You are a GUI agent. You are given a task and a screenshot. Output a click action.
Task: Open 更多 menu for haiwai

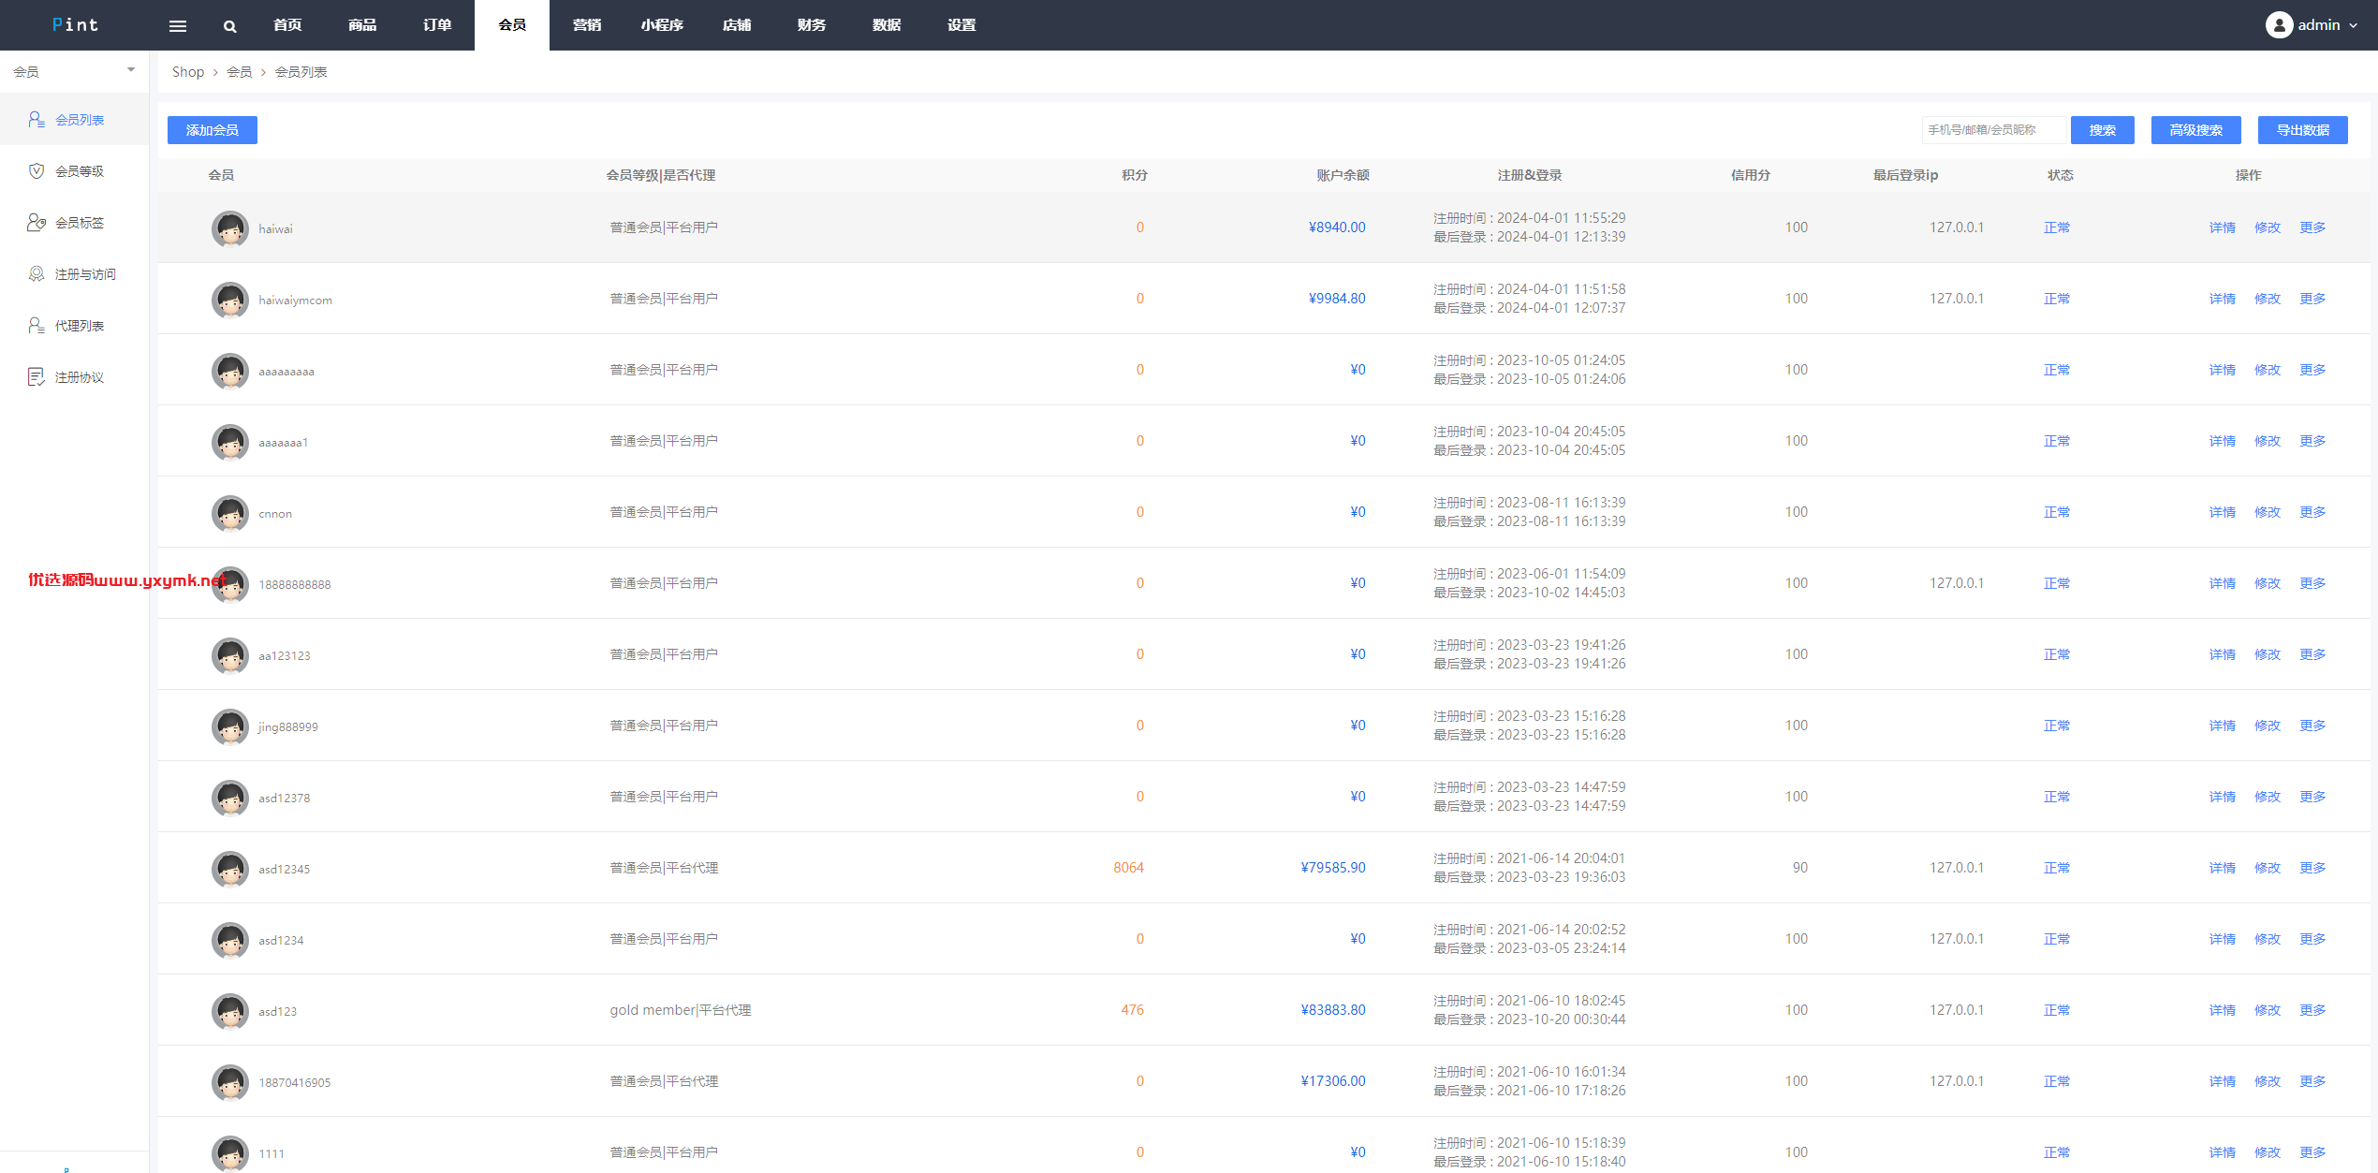click(x=2312, y=227)
